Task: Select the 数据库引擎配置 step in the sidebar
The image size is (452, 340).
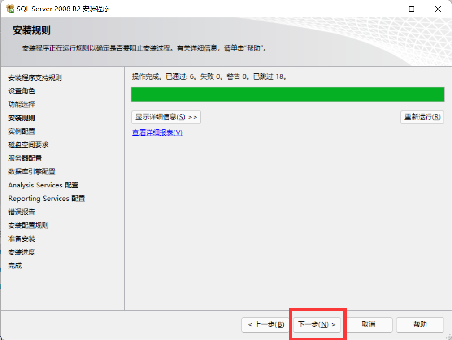Action: click(x=32, y=172)
